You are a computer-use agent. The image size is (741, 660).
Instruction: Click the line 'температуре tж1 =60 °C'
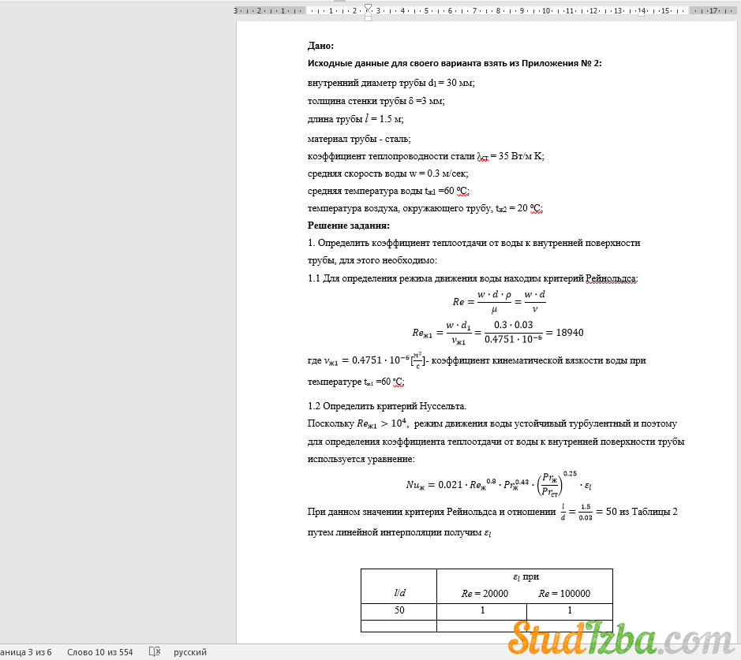click(355, 382)
